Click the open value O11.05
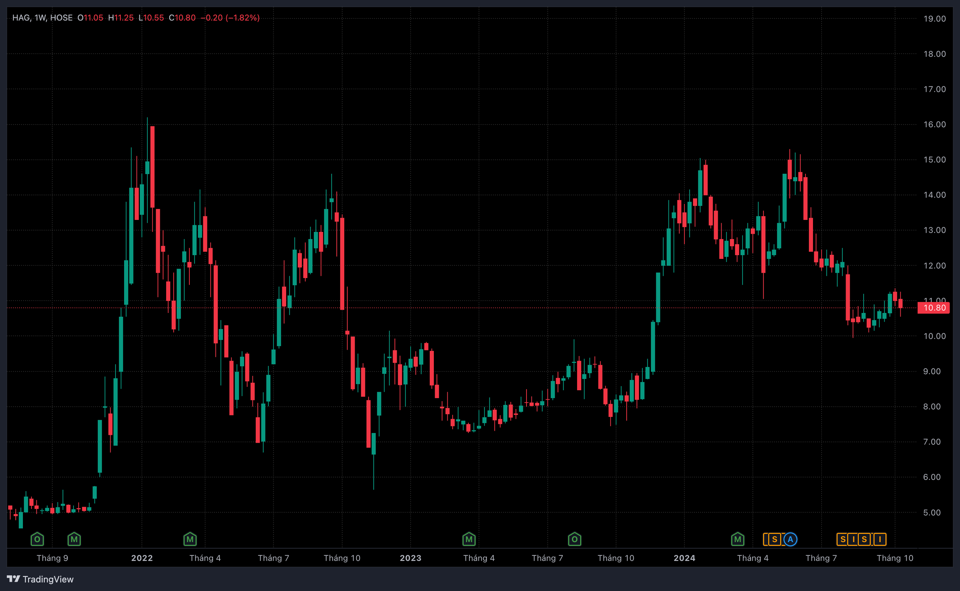Image resolution: width=960 pixels, height=591 pixels. point(90,18)
